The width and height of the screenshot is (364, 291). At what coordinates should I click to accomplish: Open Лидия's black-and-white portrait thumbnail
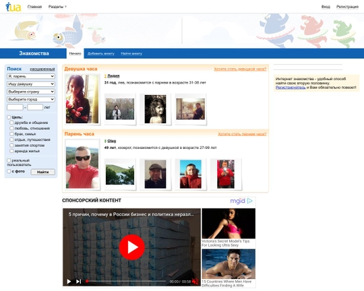click(155, 109)
